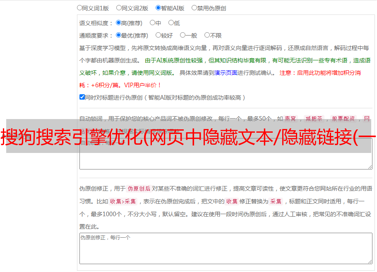
Task: Set 通顺度要求 to 最优(推荐)
Action: click(118, 35)
